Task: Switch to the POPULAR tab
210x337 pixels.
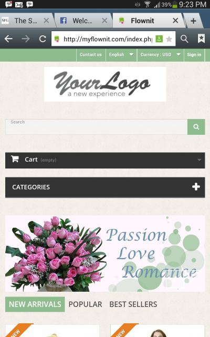Action: coord(85,304)
